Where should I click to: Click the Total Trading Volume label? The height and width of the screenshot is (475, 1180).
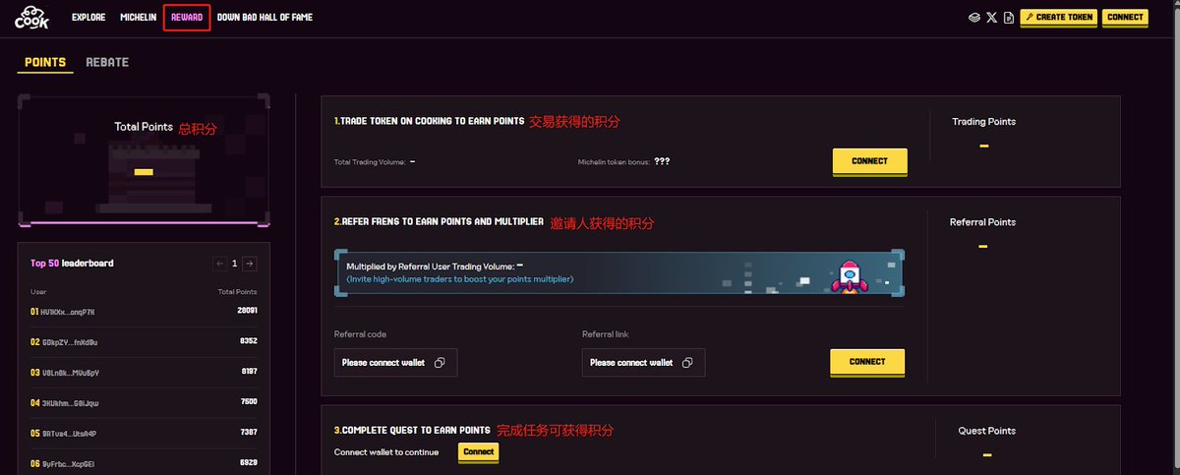coord(370,162)
